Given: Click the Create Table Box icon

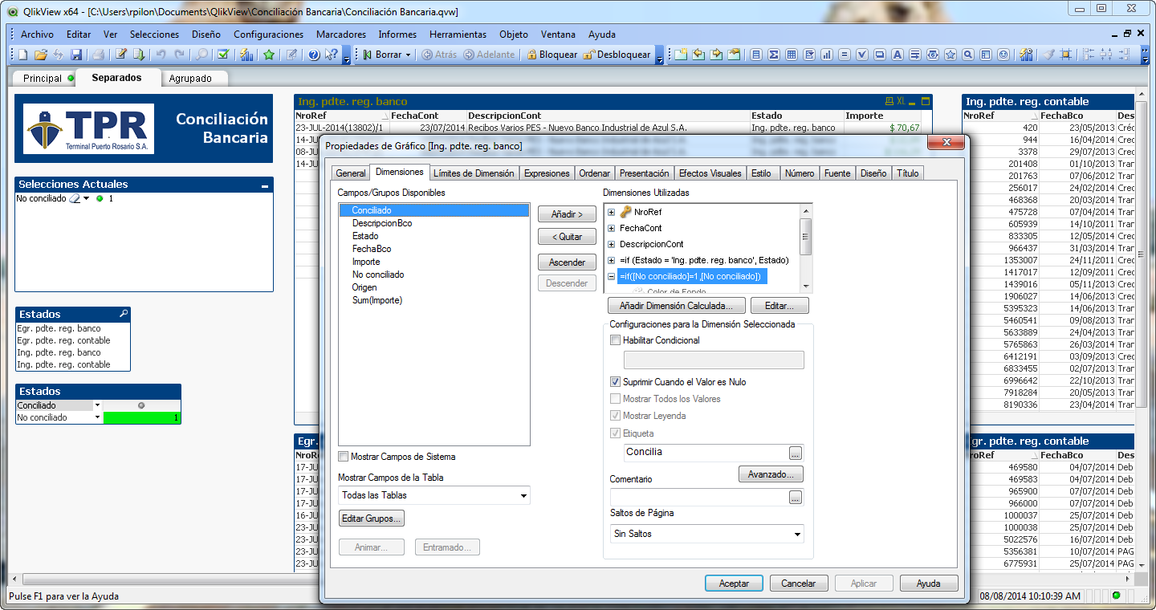Looking at the screenshot, I should click(791, 55).
